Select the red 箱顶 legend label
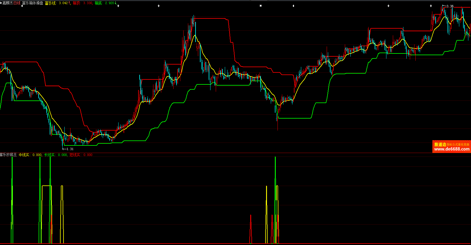Viewport: 471px width, 245px height. [76, 3]
